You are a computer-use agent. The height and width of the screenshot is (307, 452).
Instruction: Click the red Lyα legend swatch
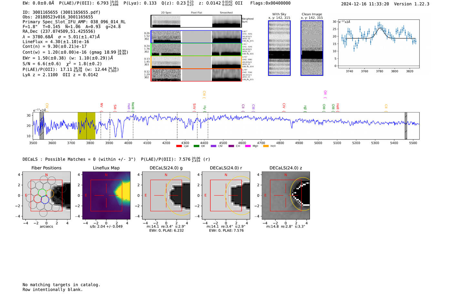[x=179, y=146]
